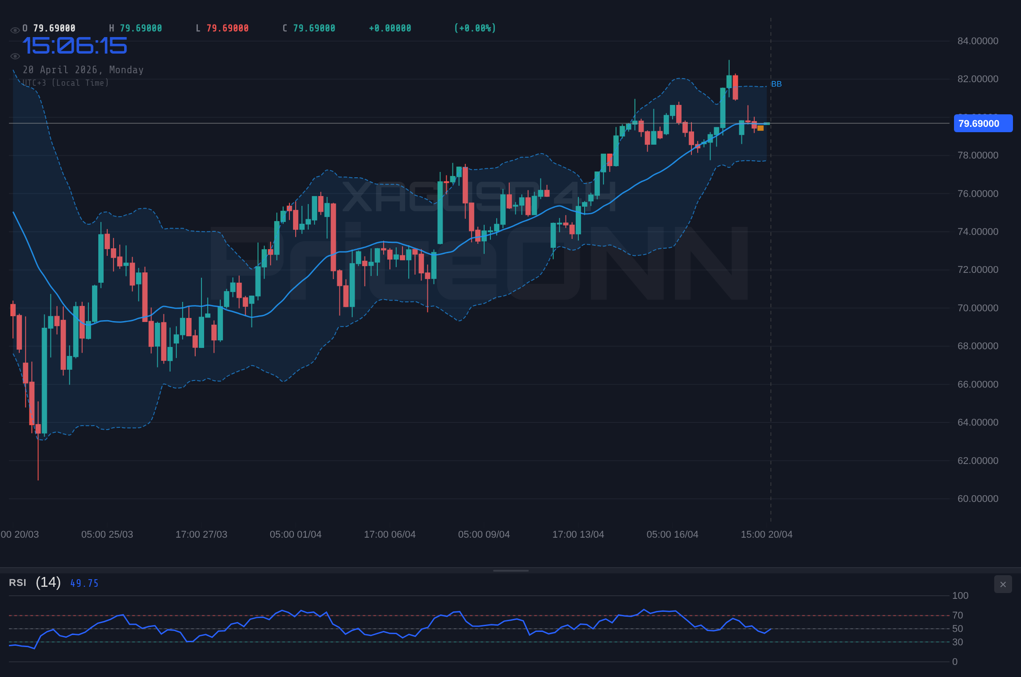Viewport: 1021px width, 677px height.
Task: Click the small orange marker near the last candle
Action: click(760, 128)
